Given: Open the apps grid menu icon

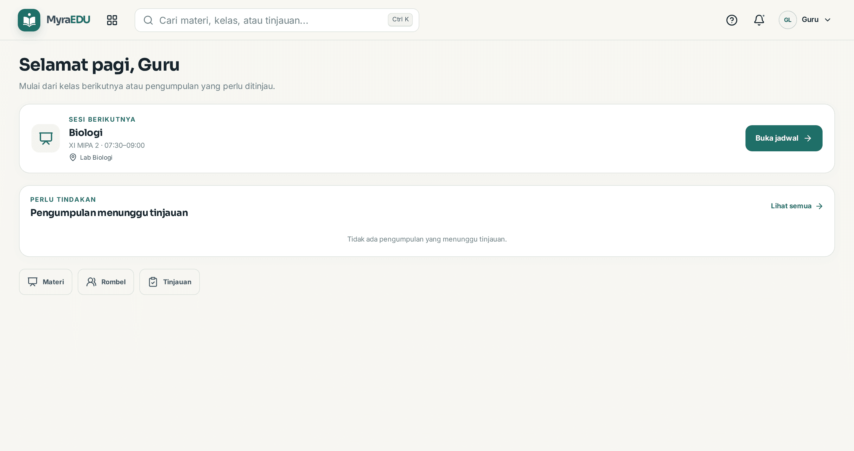Looking at the screenshot, I should pyautogui.click(x=112, y=20).
